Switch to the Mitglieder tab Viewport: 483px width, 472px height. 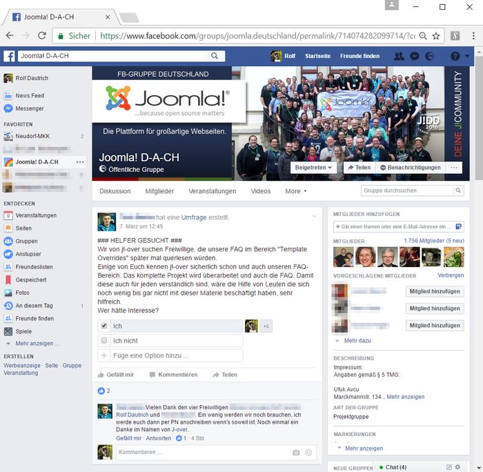pos(159,191)
